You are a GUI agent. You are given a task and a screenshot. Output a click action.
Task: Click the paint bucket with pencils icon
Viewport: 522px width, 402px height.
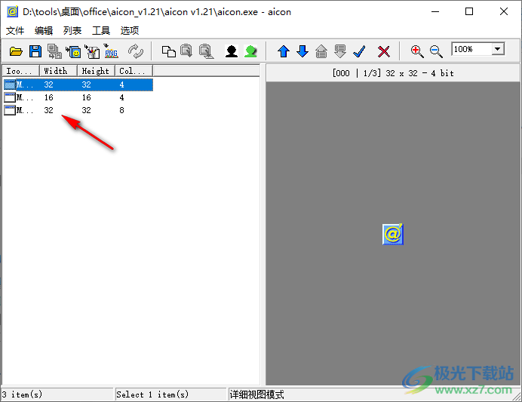(92, 51)
